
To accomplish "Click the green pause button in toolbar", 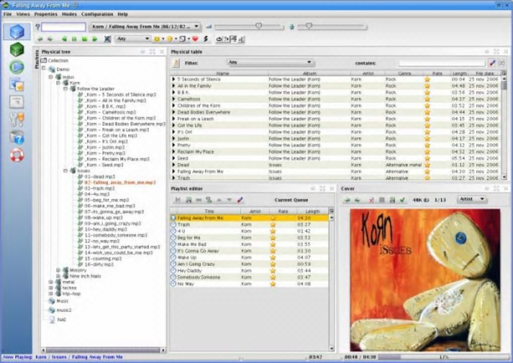I will pyautogui.click(x=74, y=39).
